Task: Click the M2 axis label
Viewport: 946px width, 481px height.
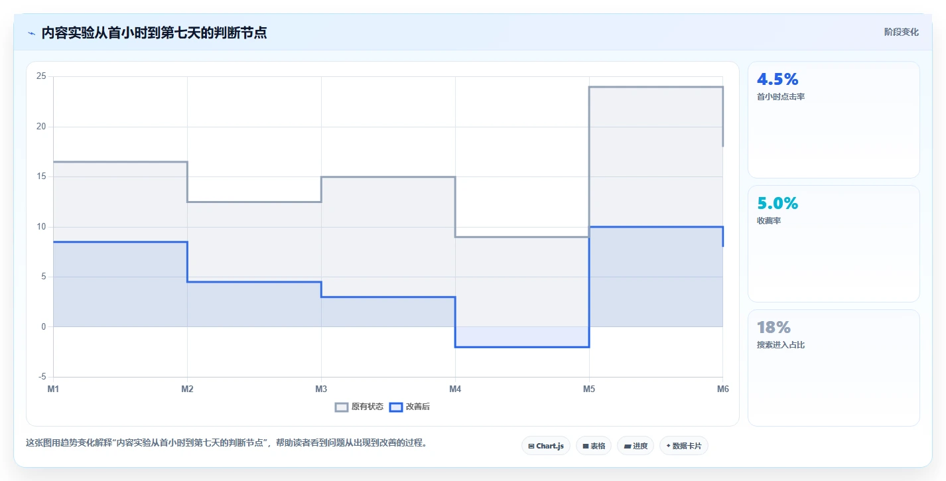Action: coord(187,389)
